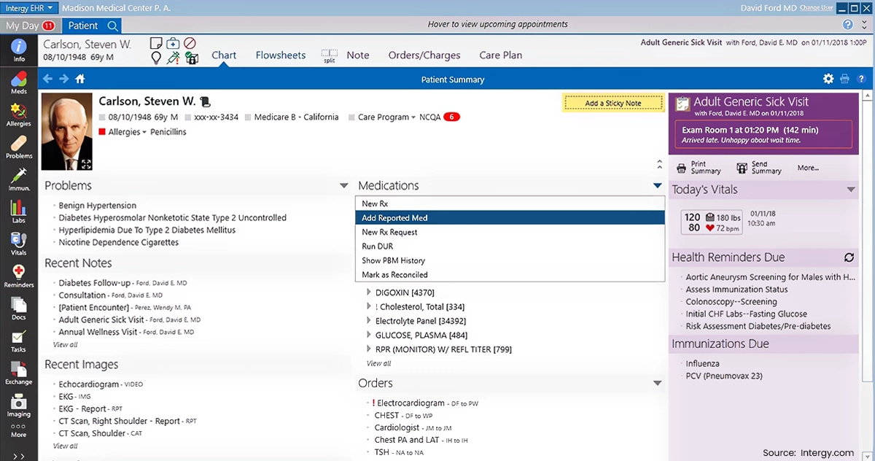Screen dimensions: 875x461
Task: Open the Allergies dropdown in patient banner
Action: [x=127, y=132]
